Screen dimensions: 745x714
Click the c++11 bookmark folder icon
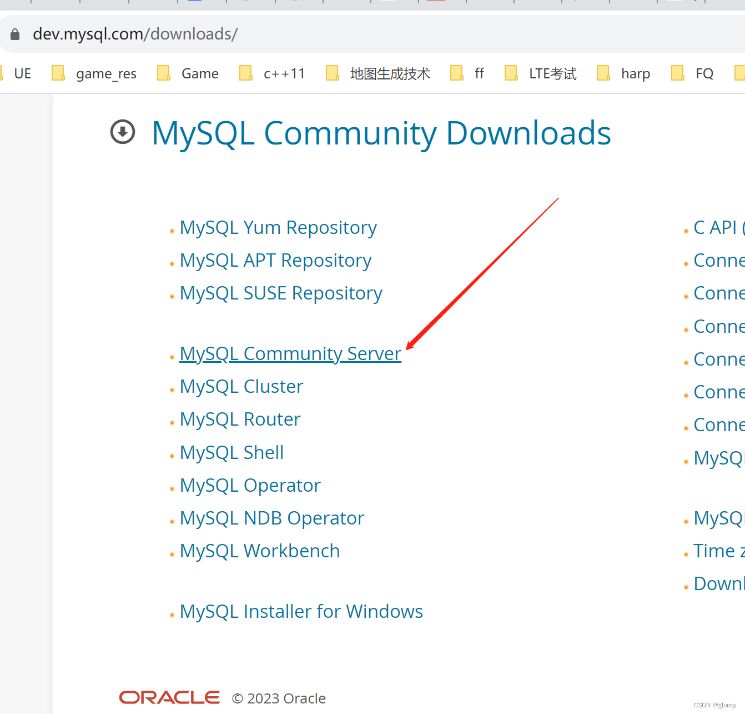pyautogui.click(x=246, y=73)
